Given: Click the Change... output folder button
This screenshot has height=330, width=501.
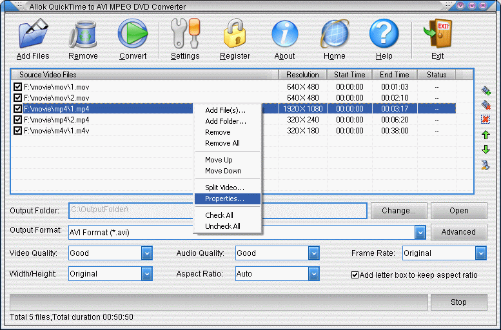Looking at the screenshot, I should coord(398,211).
